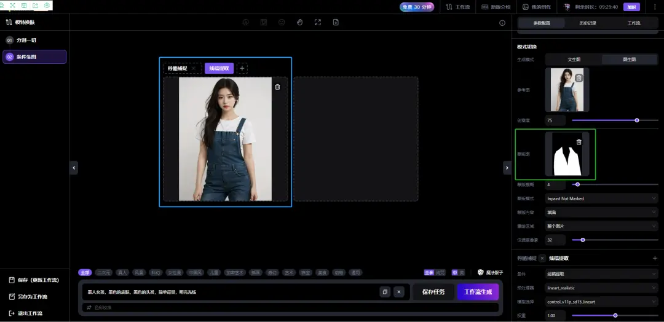Screen dimensions: 664x322
Task: Select the 全部 style filter tag
Action: [85, 273]
